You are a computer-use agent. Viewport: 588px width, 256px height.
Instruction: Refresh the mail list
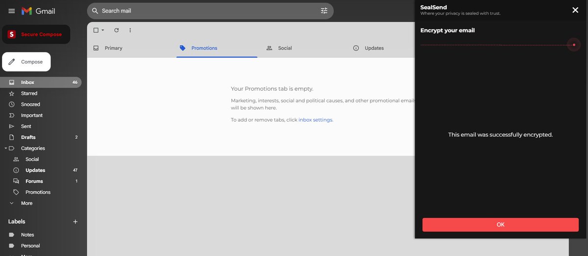pos(116,30)
